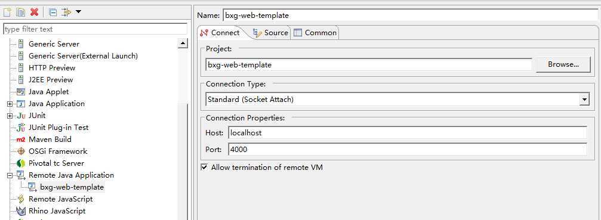Switch to the Common tab
This screenshot has width=601, height=220.
(315, 33)
